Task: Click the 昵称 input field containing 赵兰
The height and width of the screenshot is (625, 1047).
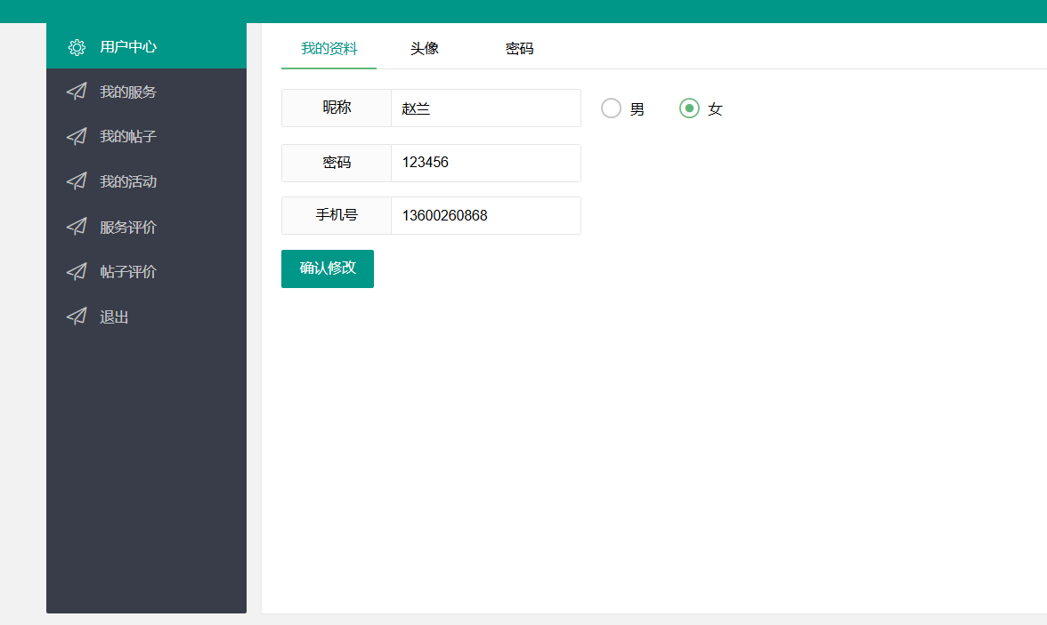Action: point(485,108)
